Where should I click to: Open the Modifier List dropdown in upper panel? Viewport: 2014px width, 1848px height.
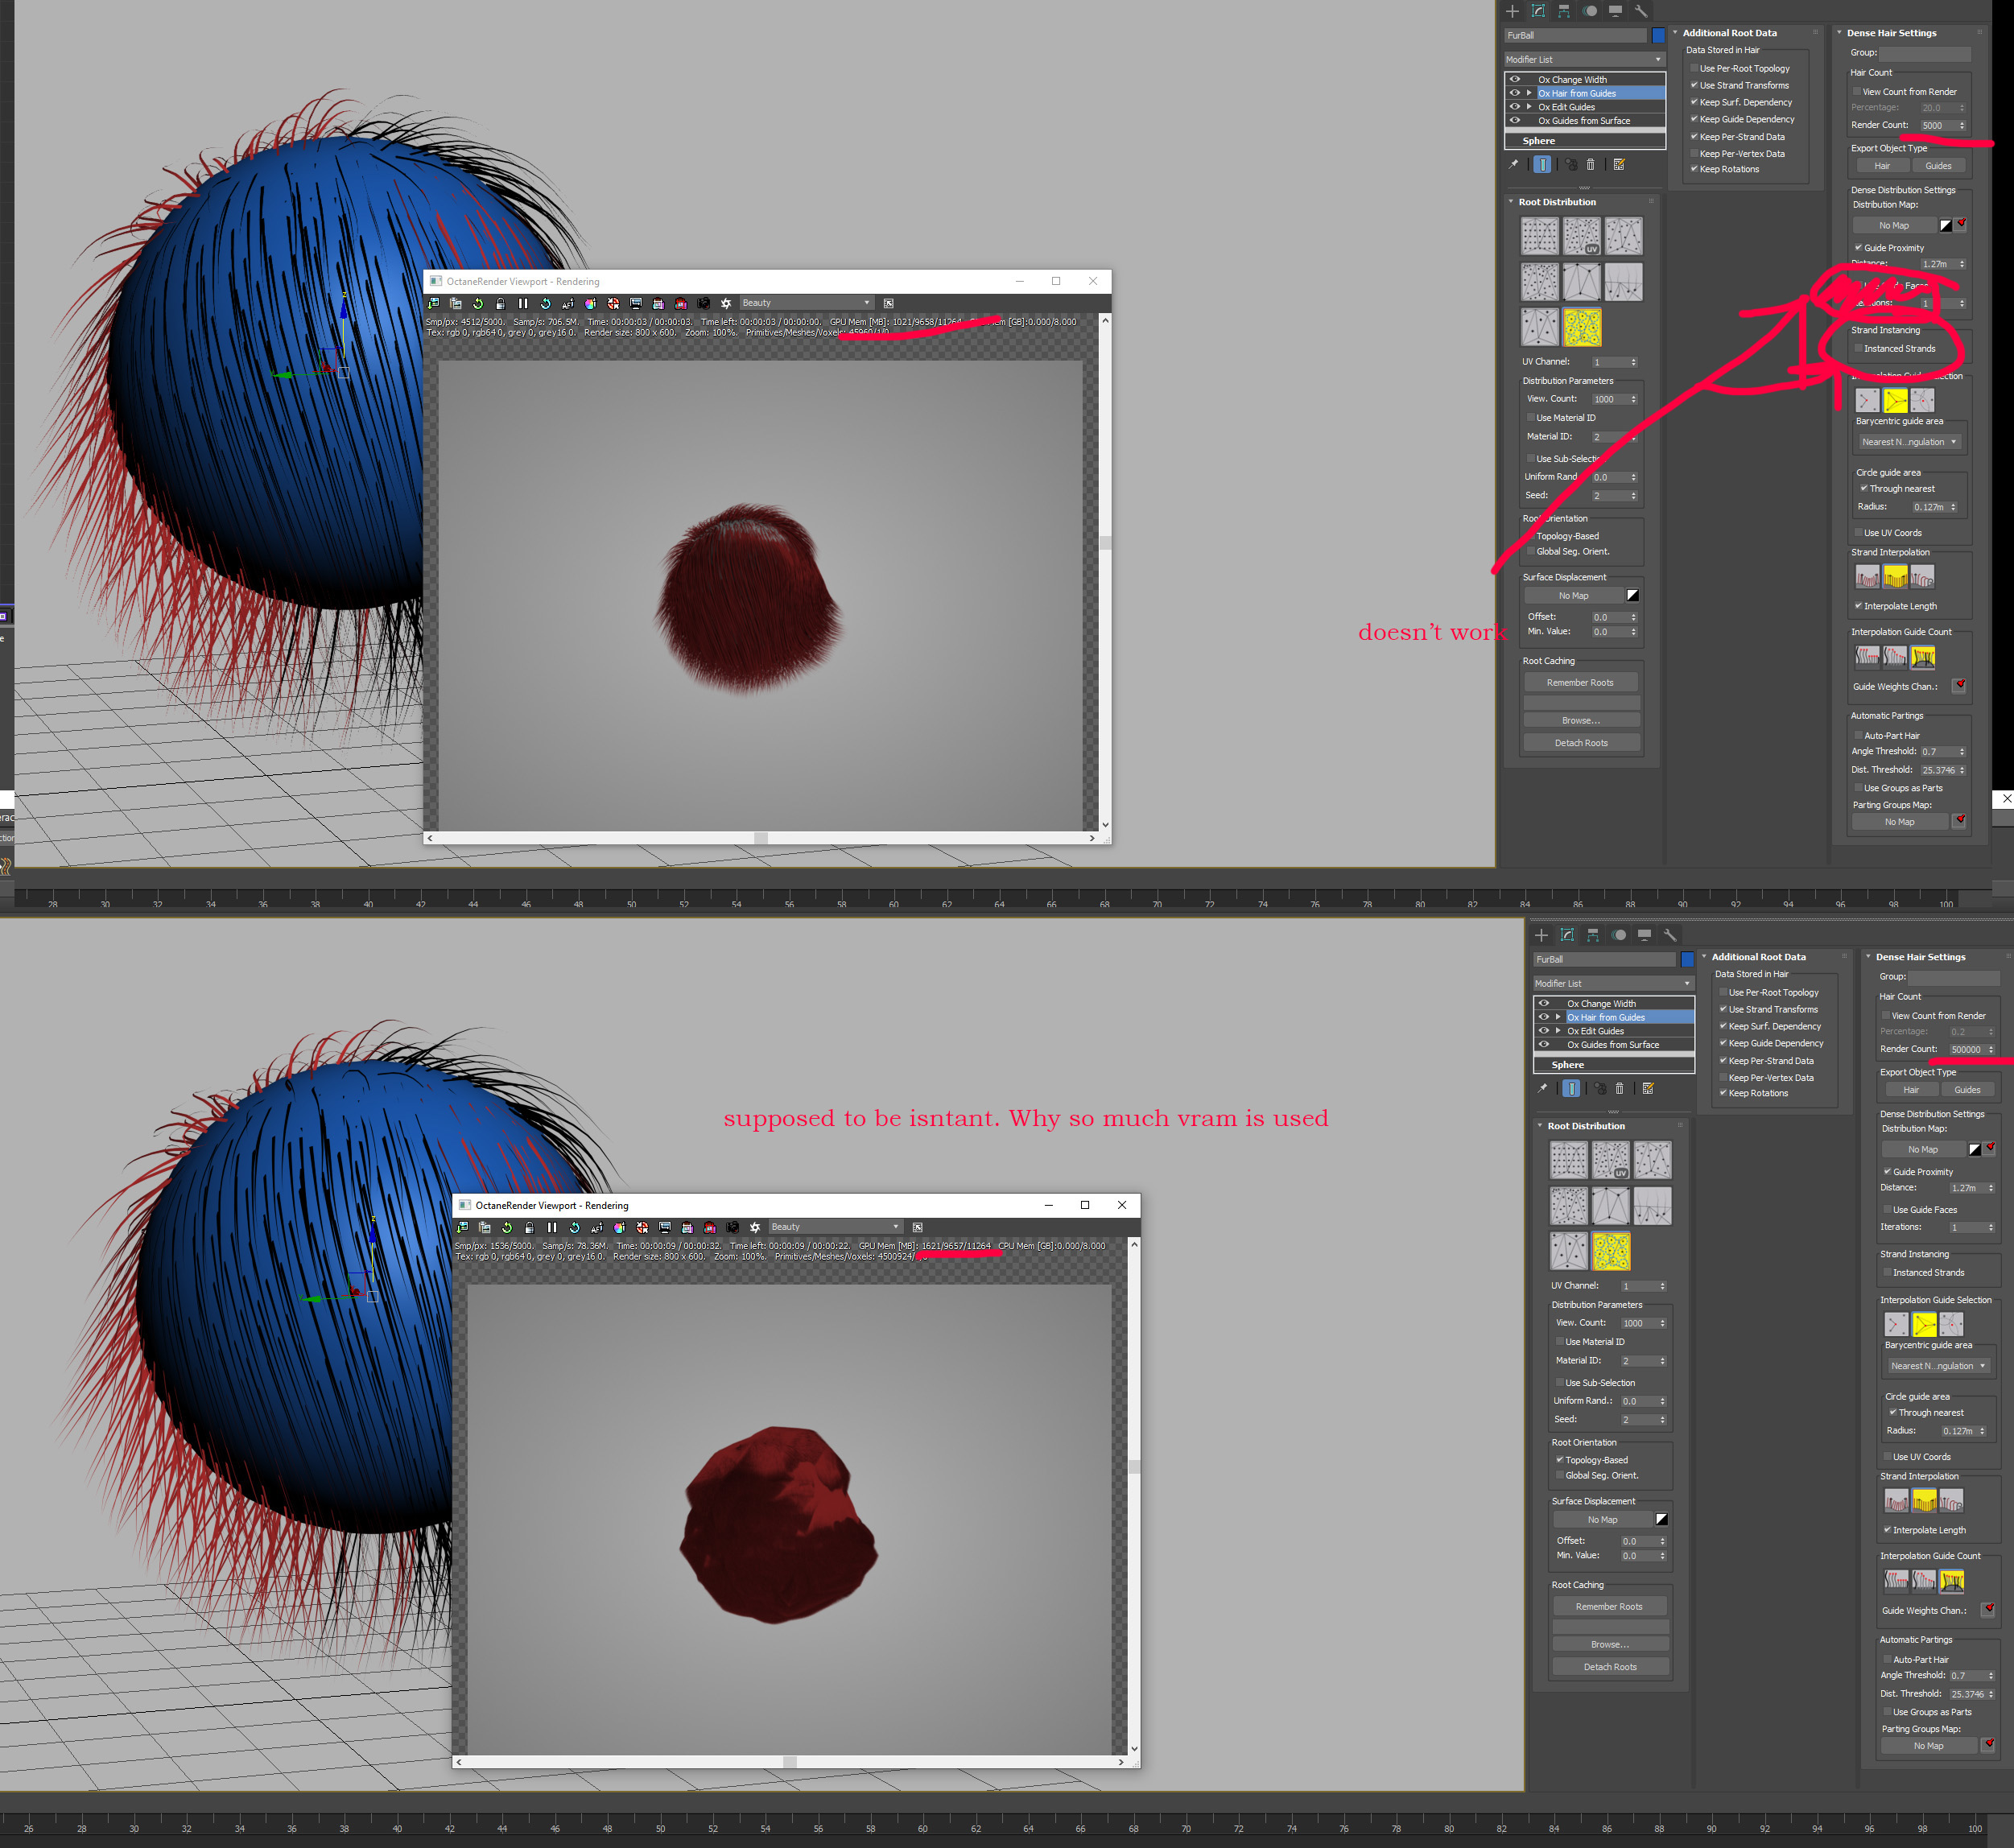[1585, 59]
